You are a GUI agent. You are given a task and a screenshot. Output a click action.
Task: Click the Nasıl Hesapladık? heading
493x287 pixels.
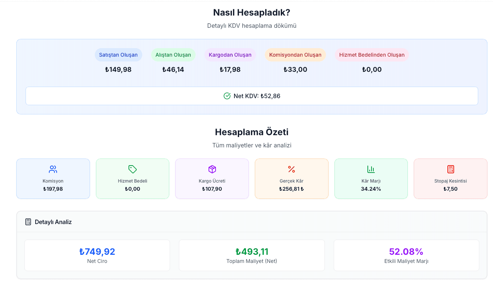[x=252, y=13]
